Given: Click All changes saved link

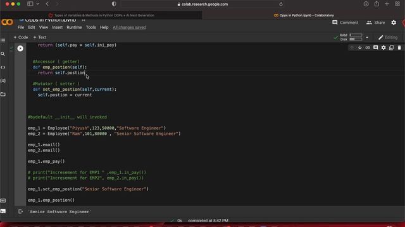Looking at the screenshot, I should pyautogui.click(x=129, y=27).
